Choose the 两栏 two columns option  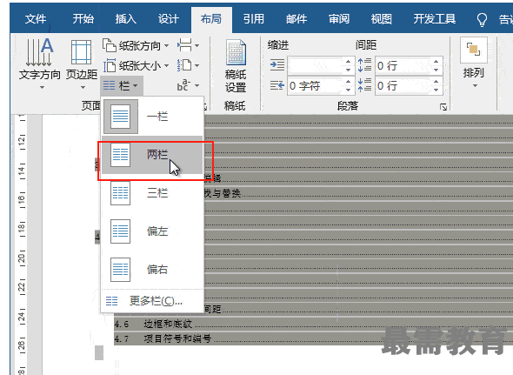(152, 155)
